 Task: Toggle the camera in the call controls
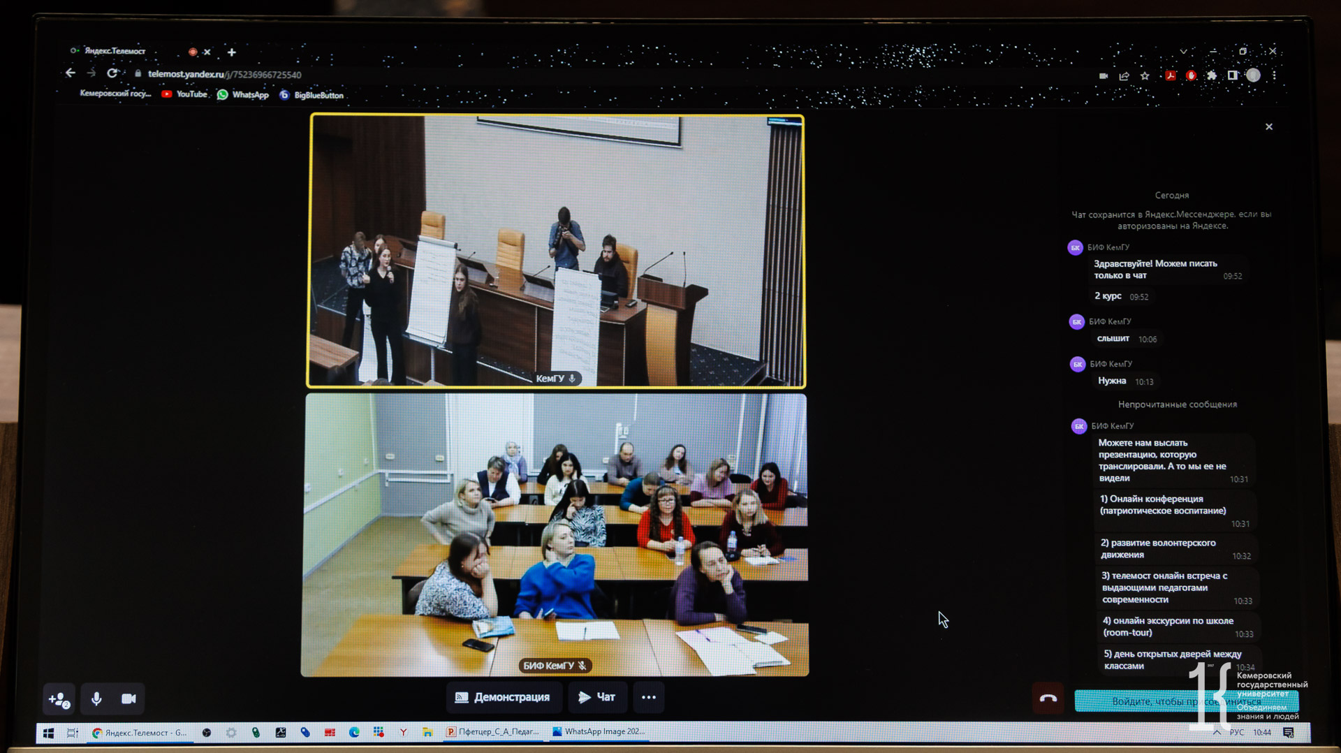(x=129, y=698)
